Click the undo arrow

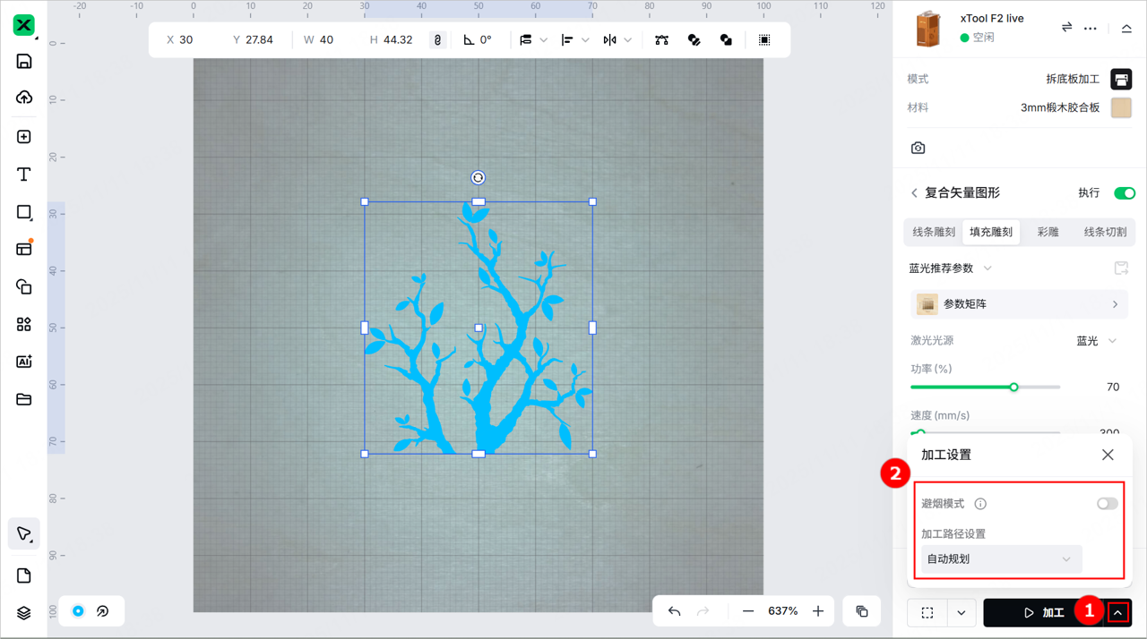675,611
